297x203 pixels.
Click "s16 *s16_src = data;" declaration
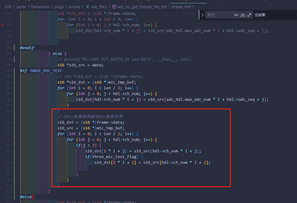[x=81, y=65]
